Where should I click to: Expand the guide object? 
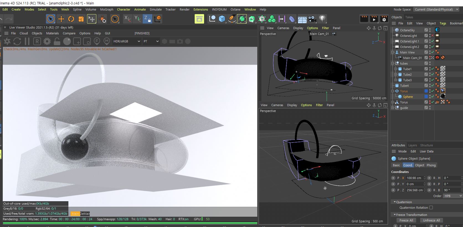393,108
